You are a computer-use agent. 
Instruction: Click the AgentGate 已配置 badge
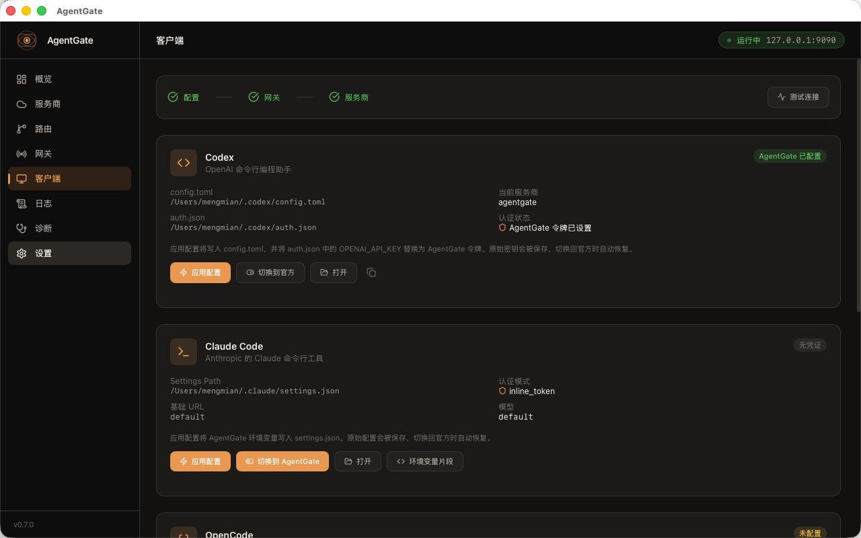(x=790, y=156)
